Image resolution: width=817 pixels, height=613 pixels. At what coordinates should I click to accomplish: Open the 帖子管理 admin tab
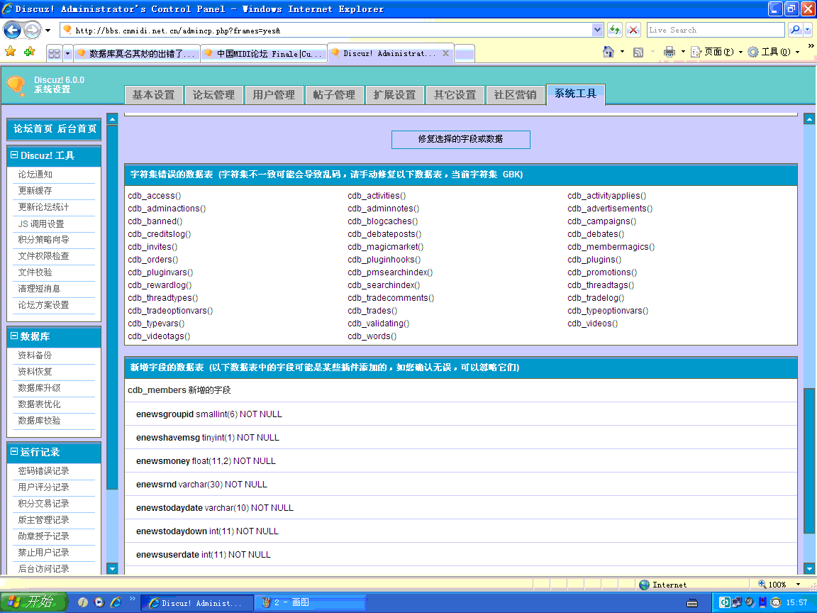click(x=334, y=95)
